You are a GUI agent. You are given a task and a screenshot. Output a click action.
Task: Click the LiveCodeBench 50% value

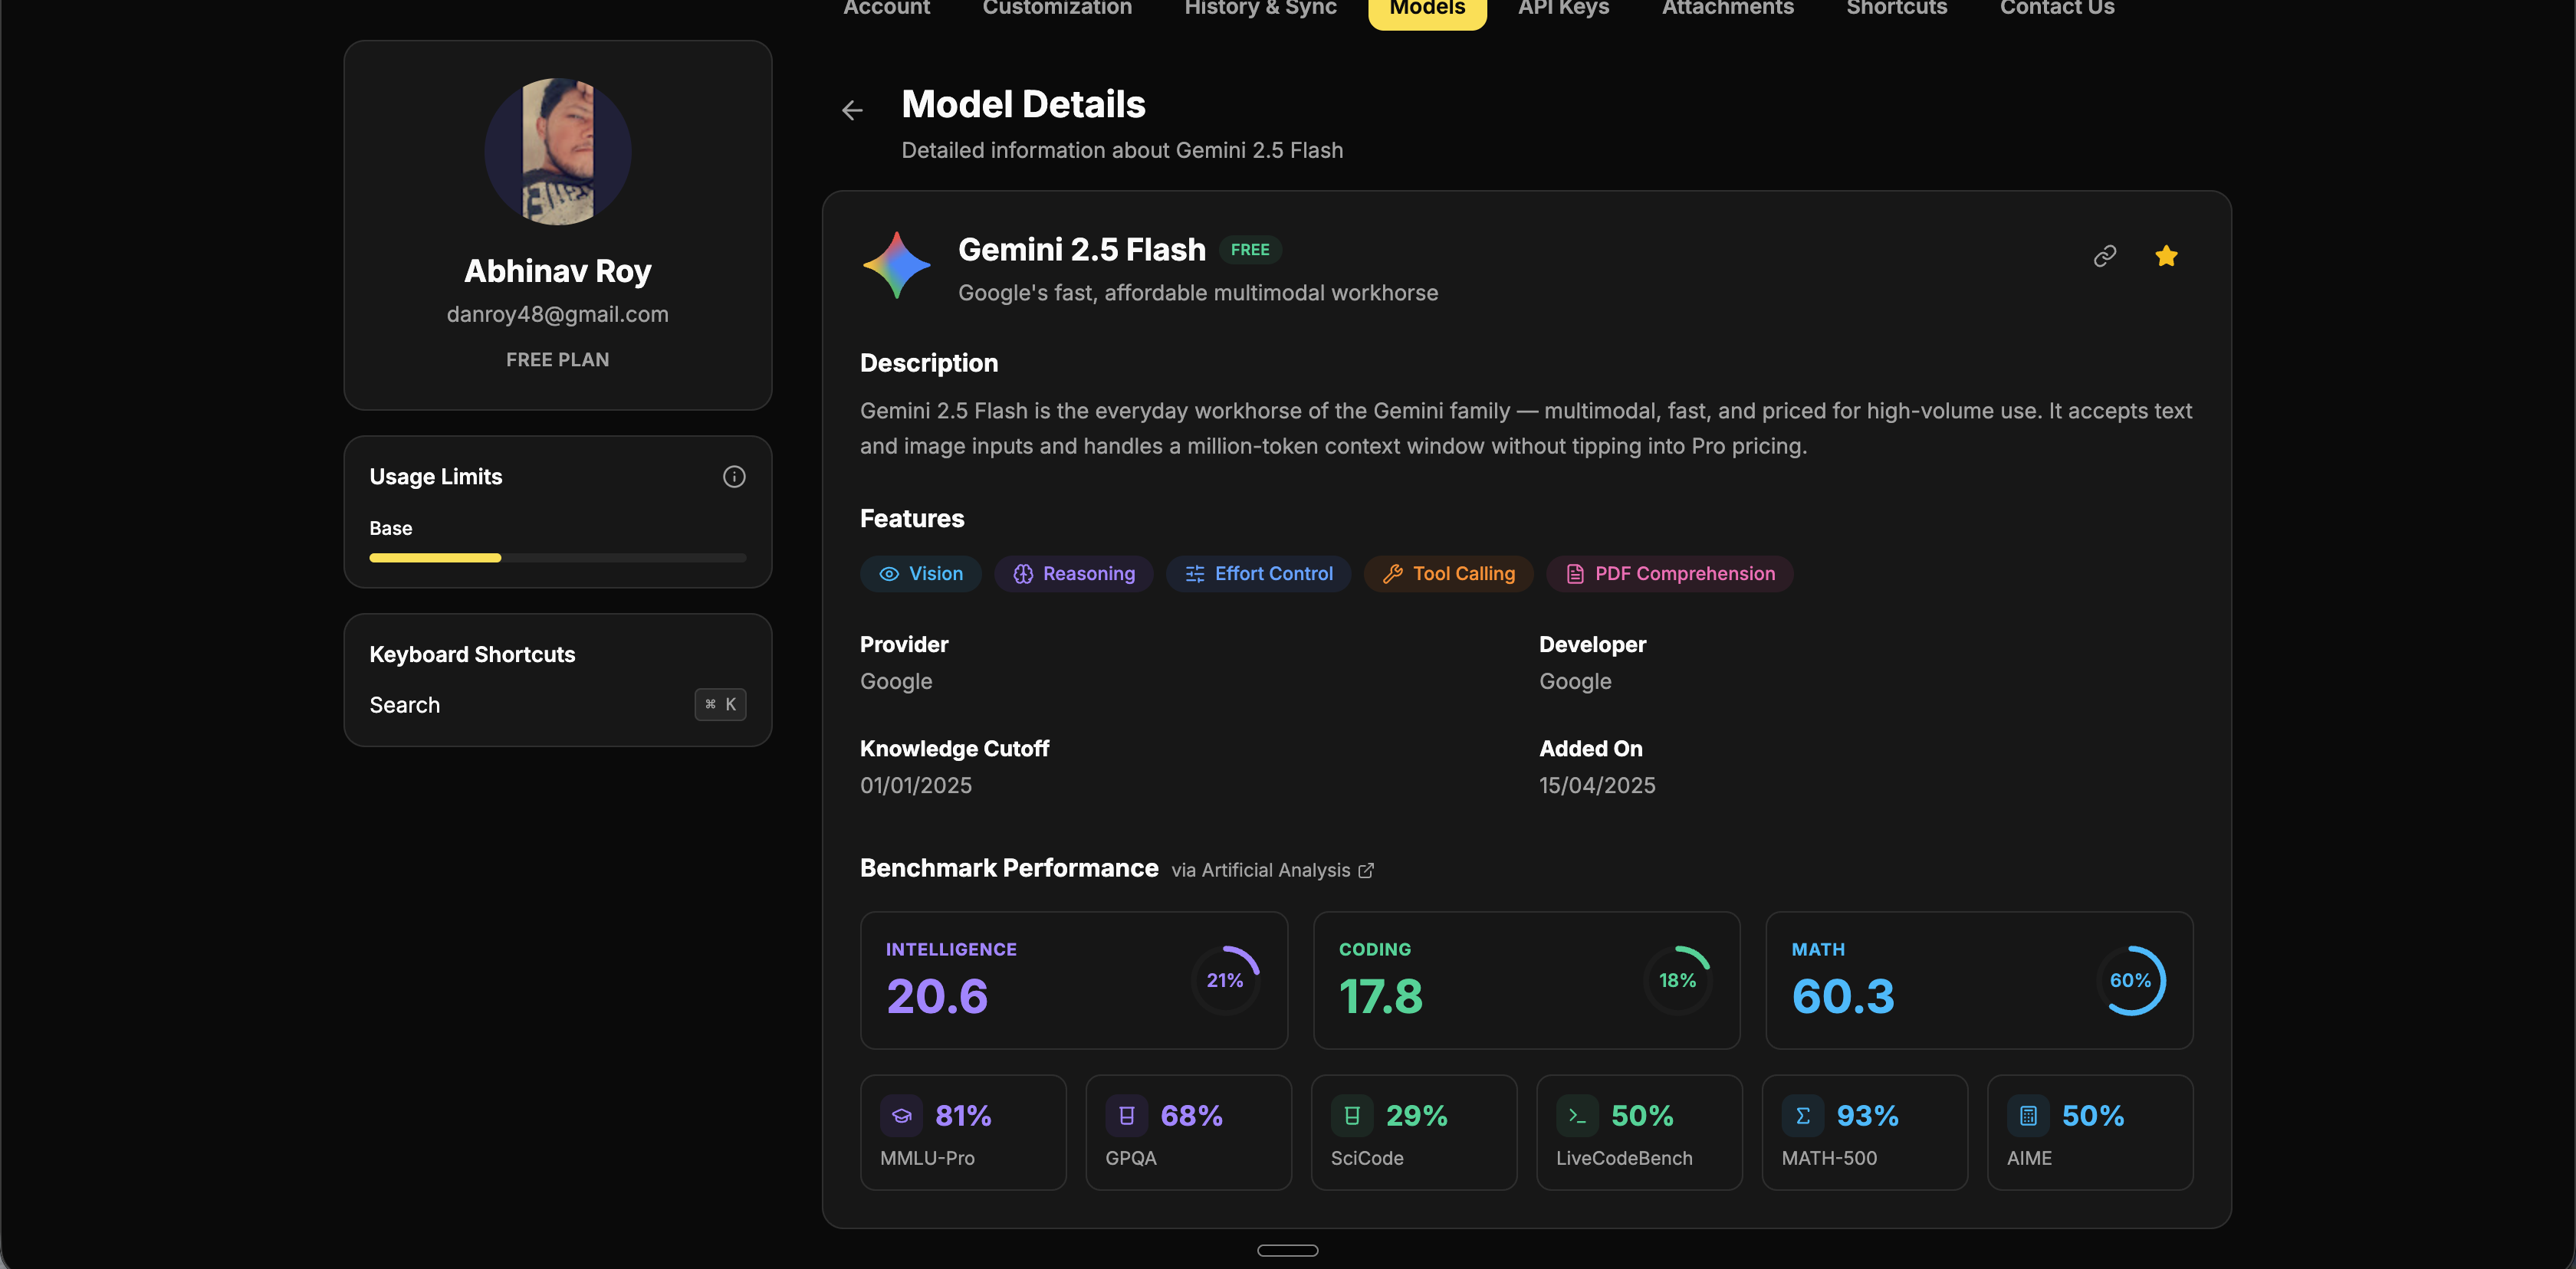(1642, 1115)
